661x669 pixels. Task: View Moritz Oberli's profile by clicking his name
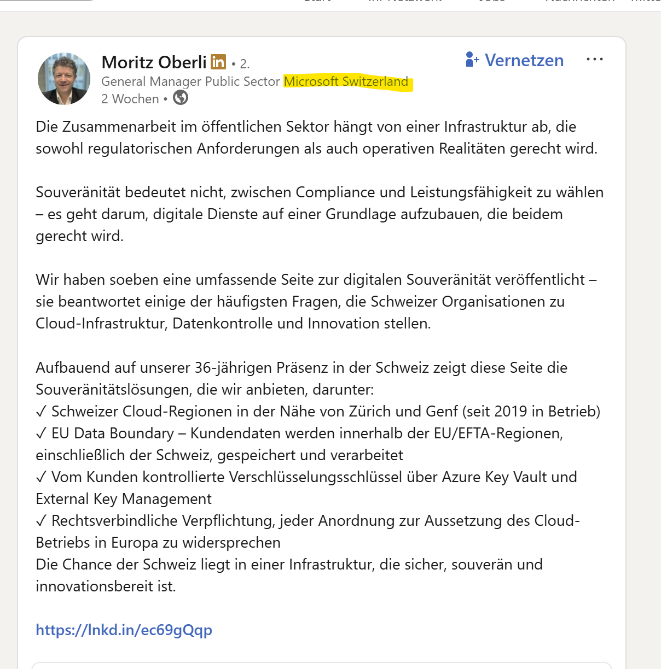(155, 62)
